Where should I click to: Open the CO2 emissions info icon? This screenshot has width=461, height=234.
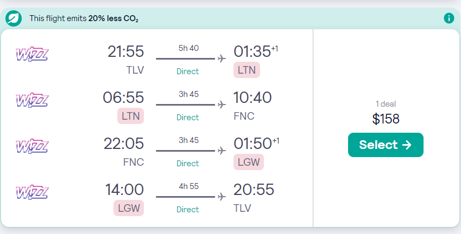449,18
